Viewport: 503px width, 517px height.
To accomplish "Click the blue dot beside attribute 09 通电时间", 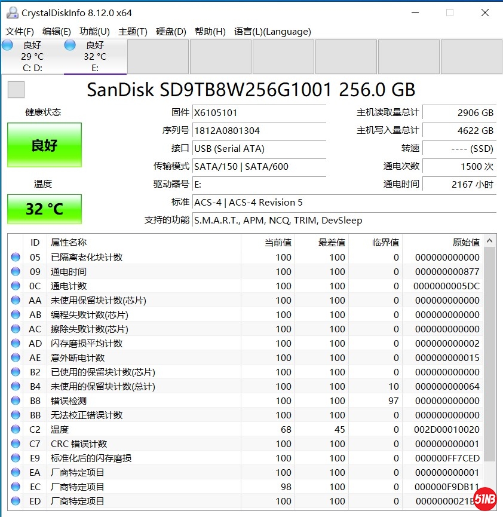I will (x=15, y=271).
